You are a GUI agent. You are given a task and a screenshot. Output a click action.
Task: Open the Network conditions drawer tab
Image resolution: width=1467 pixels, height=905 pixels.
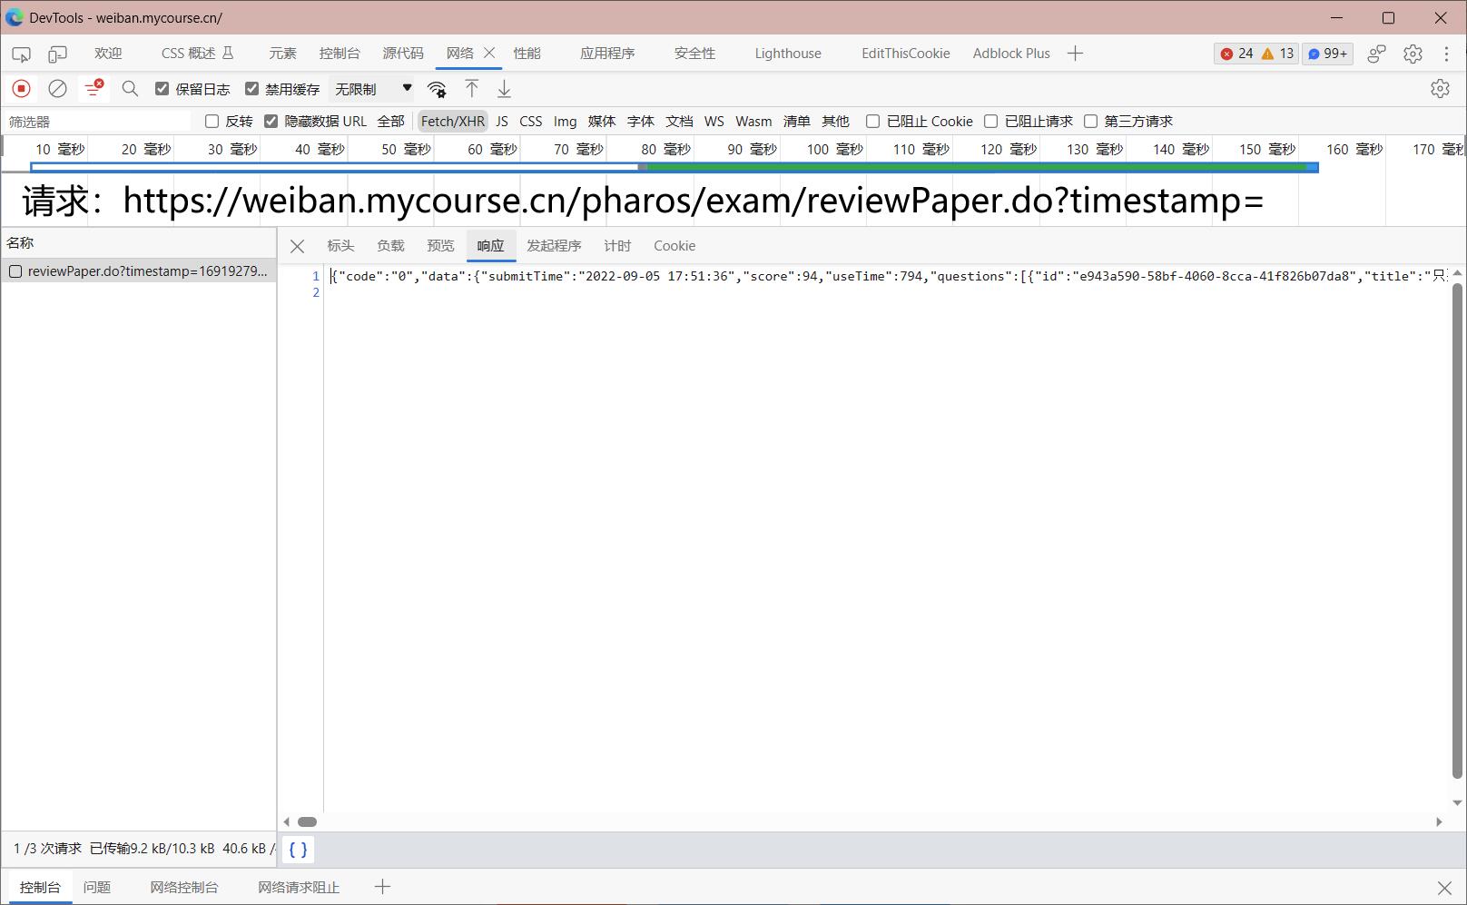coord(184,887)
